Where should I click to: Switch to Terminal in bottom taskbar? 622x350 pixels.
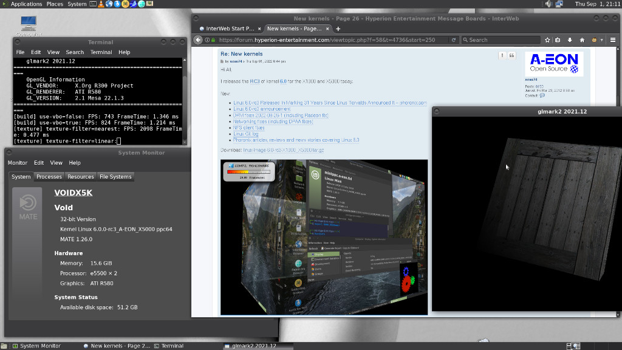(169, 346)
